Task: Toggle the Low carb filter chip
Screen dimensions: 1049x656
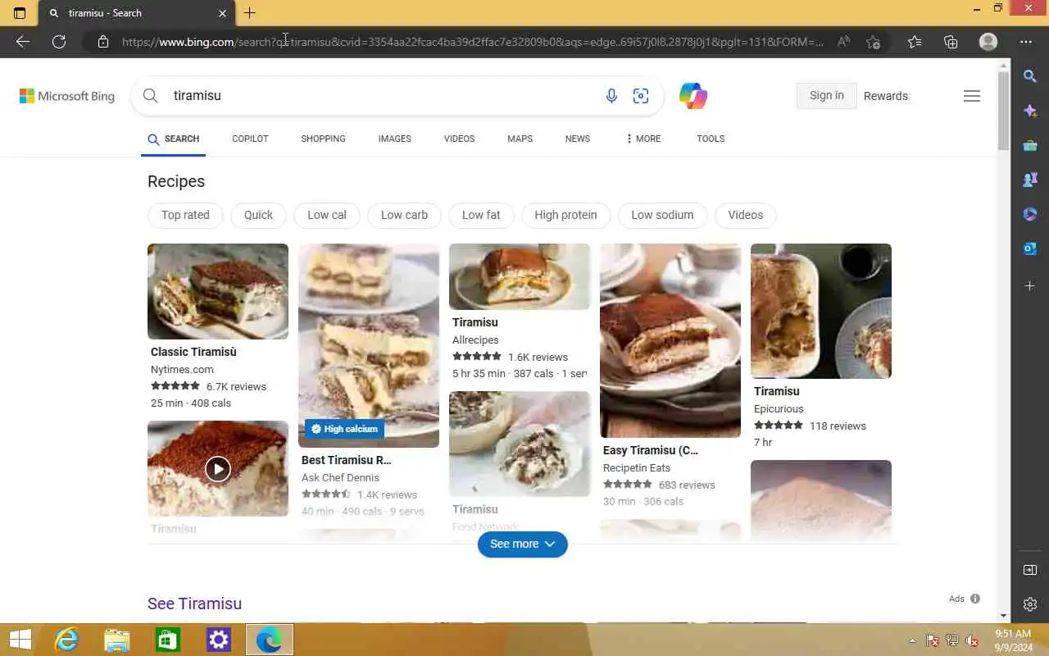Action: point(404,215)
